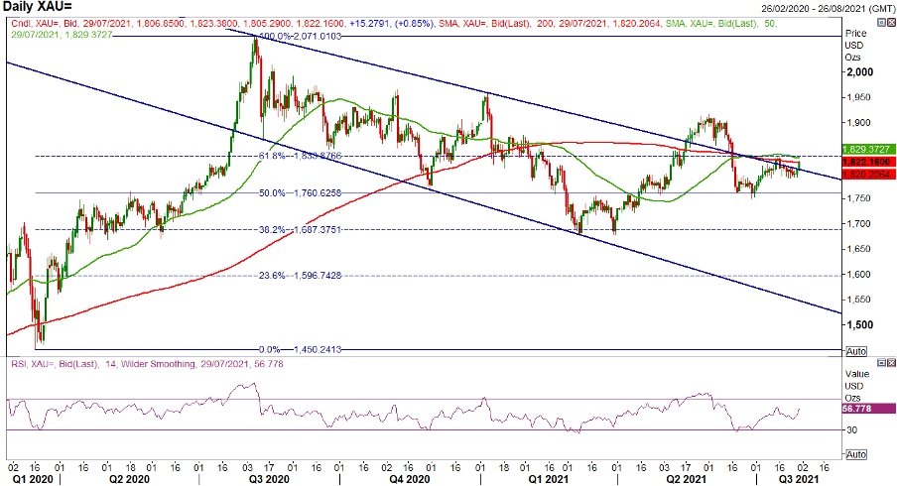Click the green 1,829.3727 price tag
The image size is (897, 486).
868,149
